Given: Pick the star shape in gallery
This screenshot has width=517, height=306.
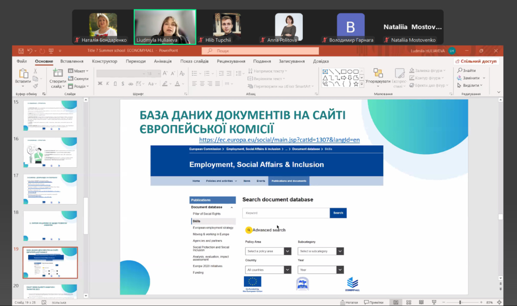Looking at the screenshot, I should pyautogui.click(x=356, y=84).
